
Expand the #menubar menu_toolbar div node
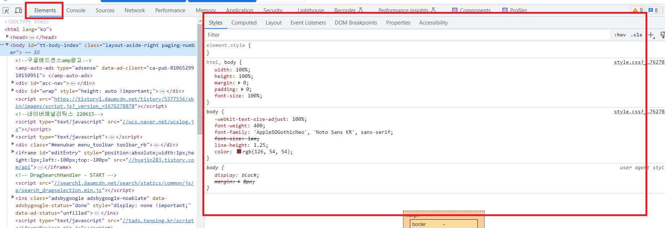[x=13, y=144]
